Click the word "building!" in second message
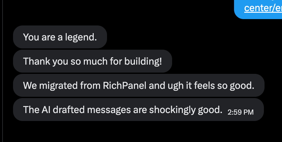This screenshot has height=142, width=282. [x=143, y=61]
